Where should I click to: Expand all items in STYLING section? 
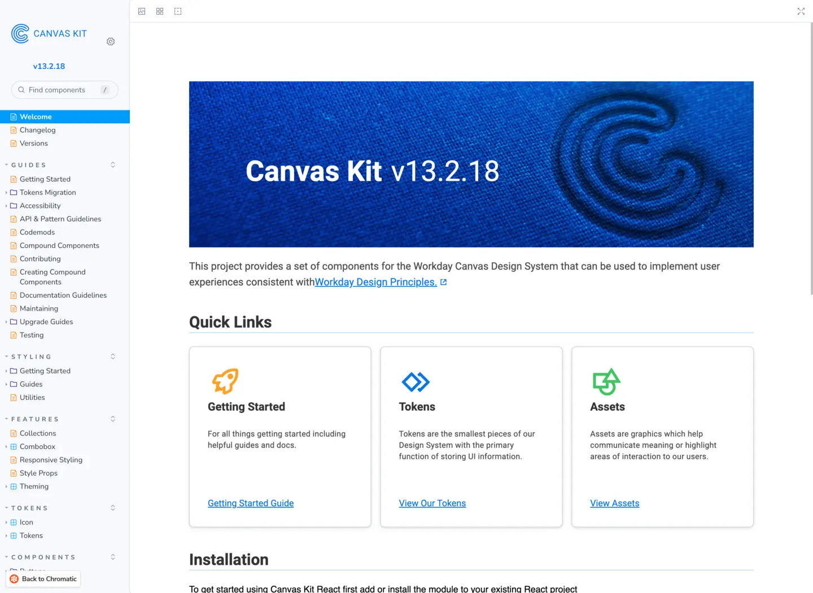113,356
